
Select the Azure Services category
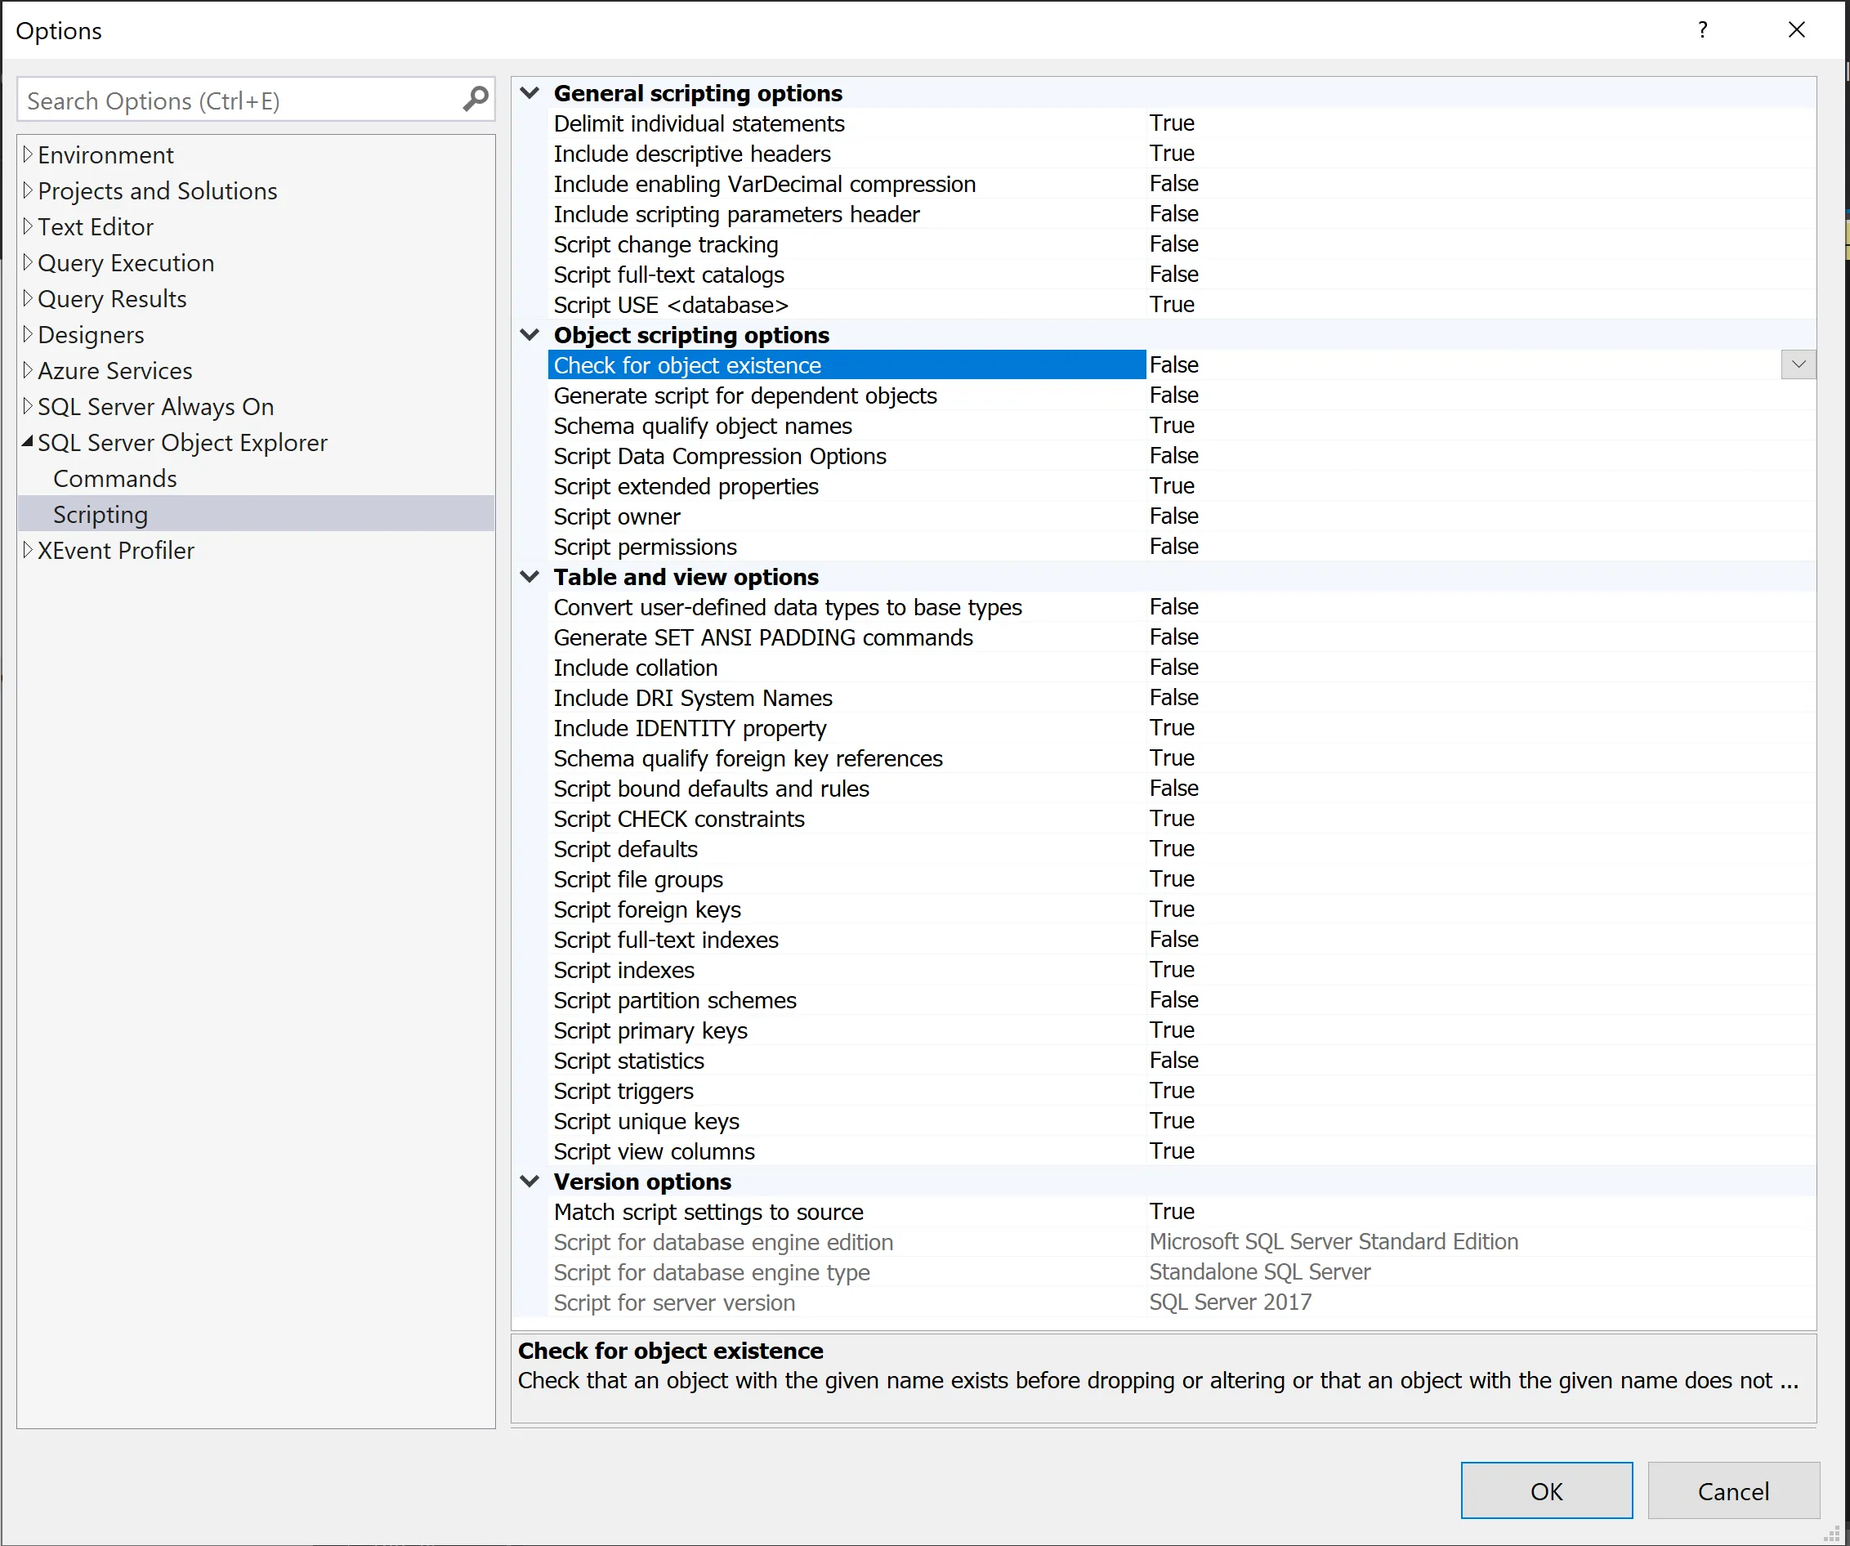(114, 371)
